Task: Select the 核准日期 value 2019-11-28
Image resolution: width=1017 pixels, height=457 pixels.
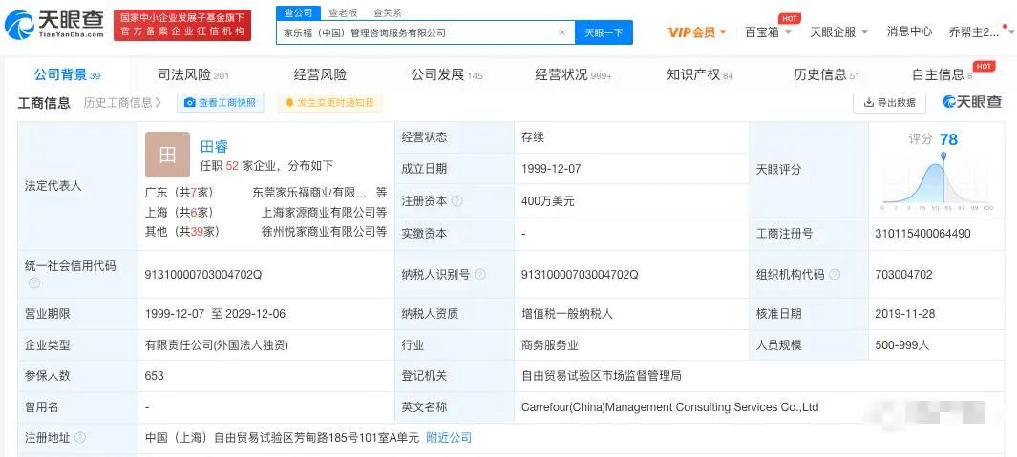Action: pyautogui.click(x=904, y=313)
